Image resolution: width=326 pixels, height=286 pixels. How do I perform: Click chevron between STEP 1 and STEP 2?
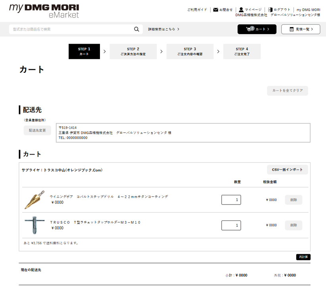(105, 52)
